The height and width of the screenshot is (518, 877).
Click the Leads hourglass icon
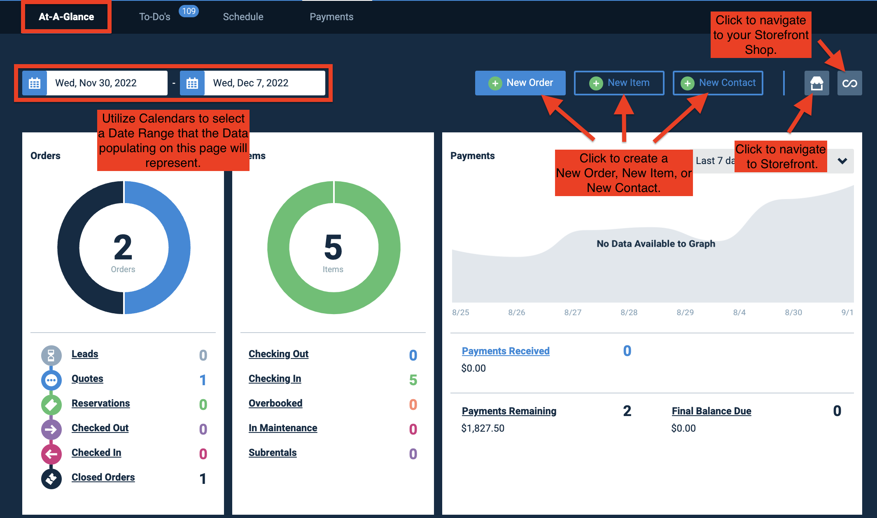click(51, 355)
